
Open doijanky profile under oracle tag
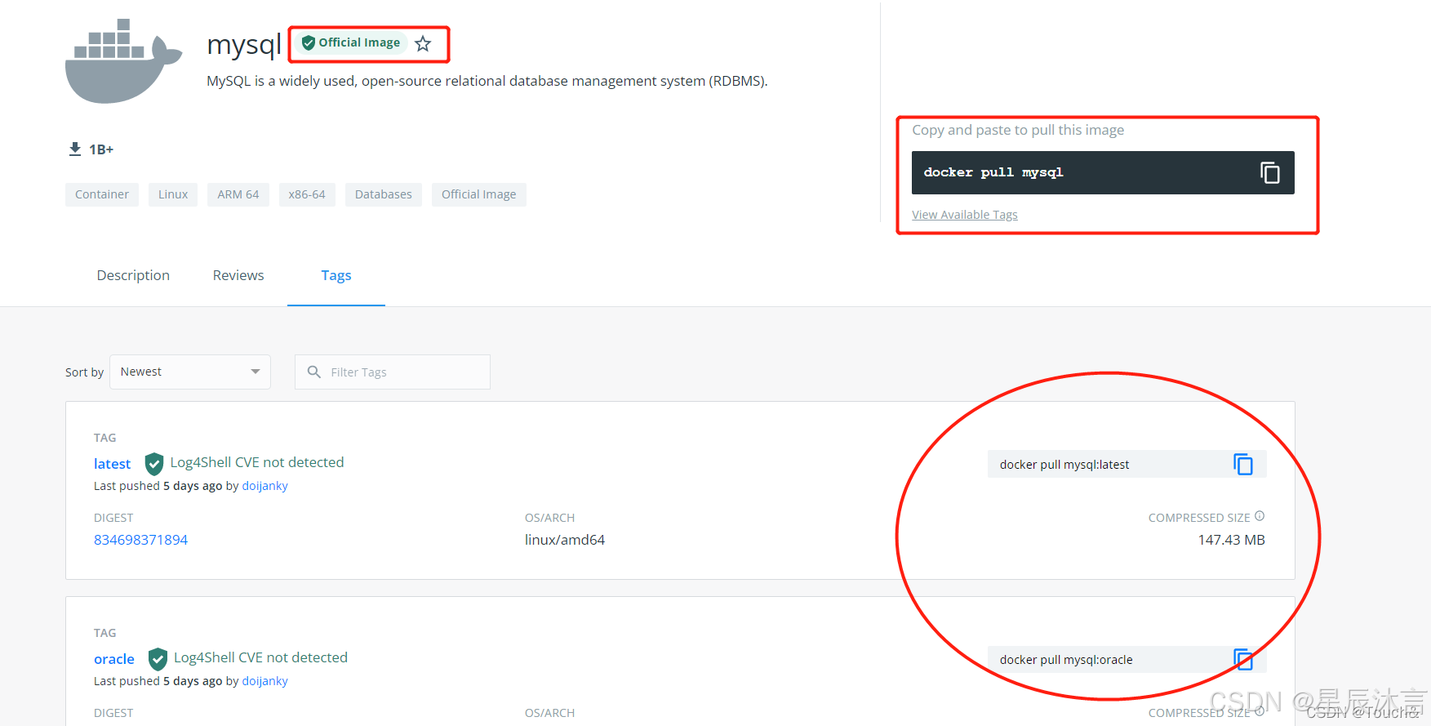[265, 681]
